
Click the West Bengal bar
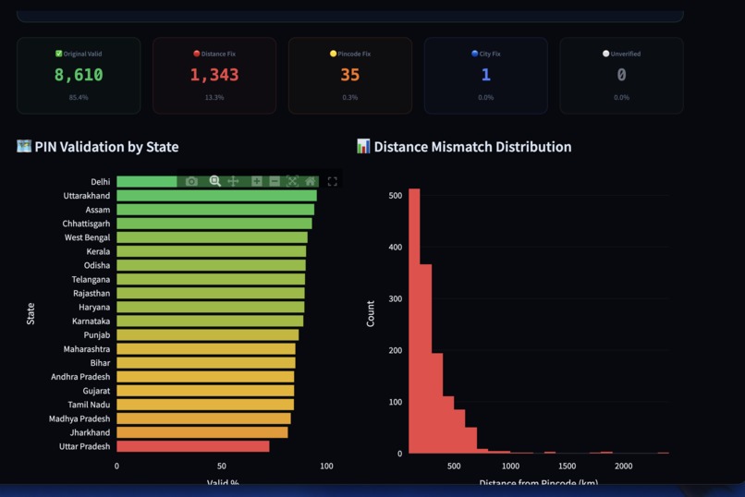[x=212, y=237]
